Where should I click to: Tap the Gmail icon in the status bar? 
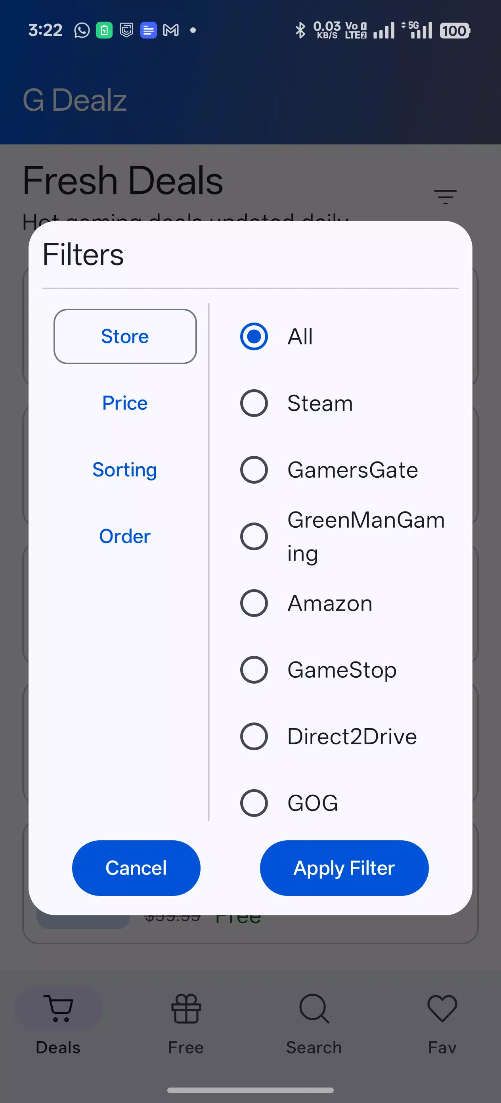pos(171,30)
